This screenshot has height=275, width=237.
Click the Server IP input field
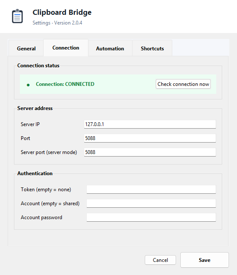[x=150, y=124]
